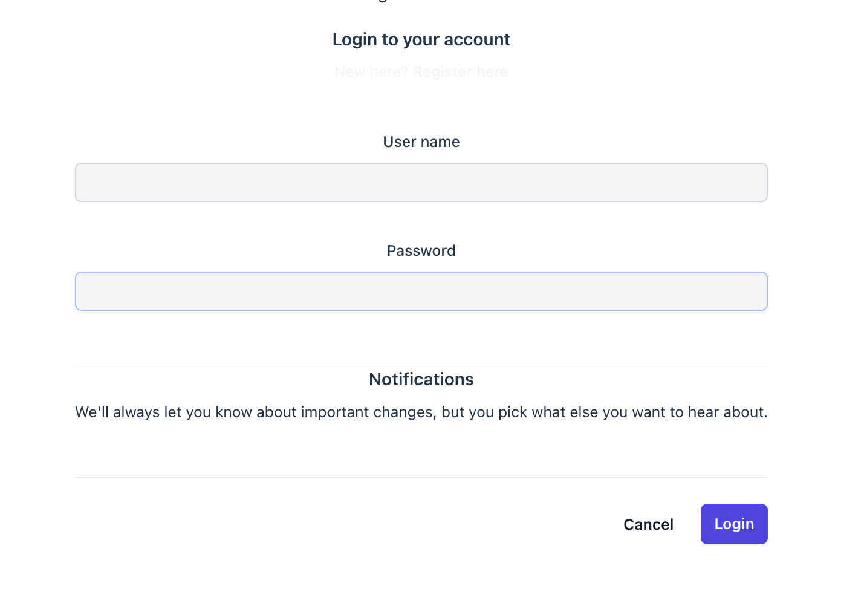This screenshot has height=589, width=861.
Task: Click the word 'account' in the heading
Action: 476,39
